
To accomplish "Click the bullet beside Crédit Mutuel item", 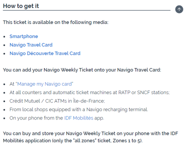I will coord(4,101).
